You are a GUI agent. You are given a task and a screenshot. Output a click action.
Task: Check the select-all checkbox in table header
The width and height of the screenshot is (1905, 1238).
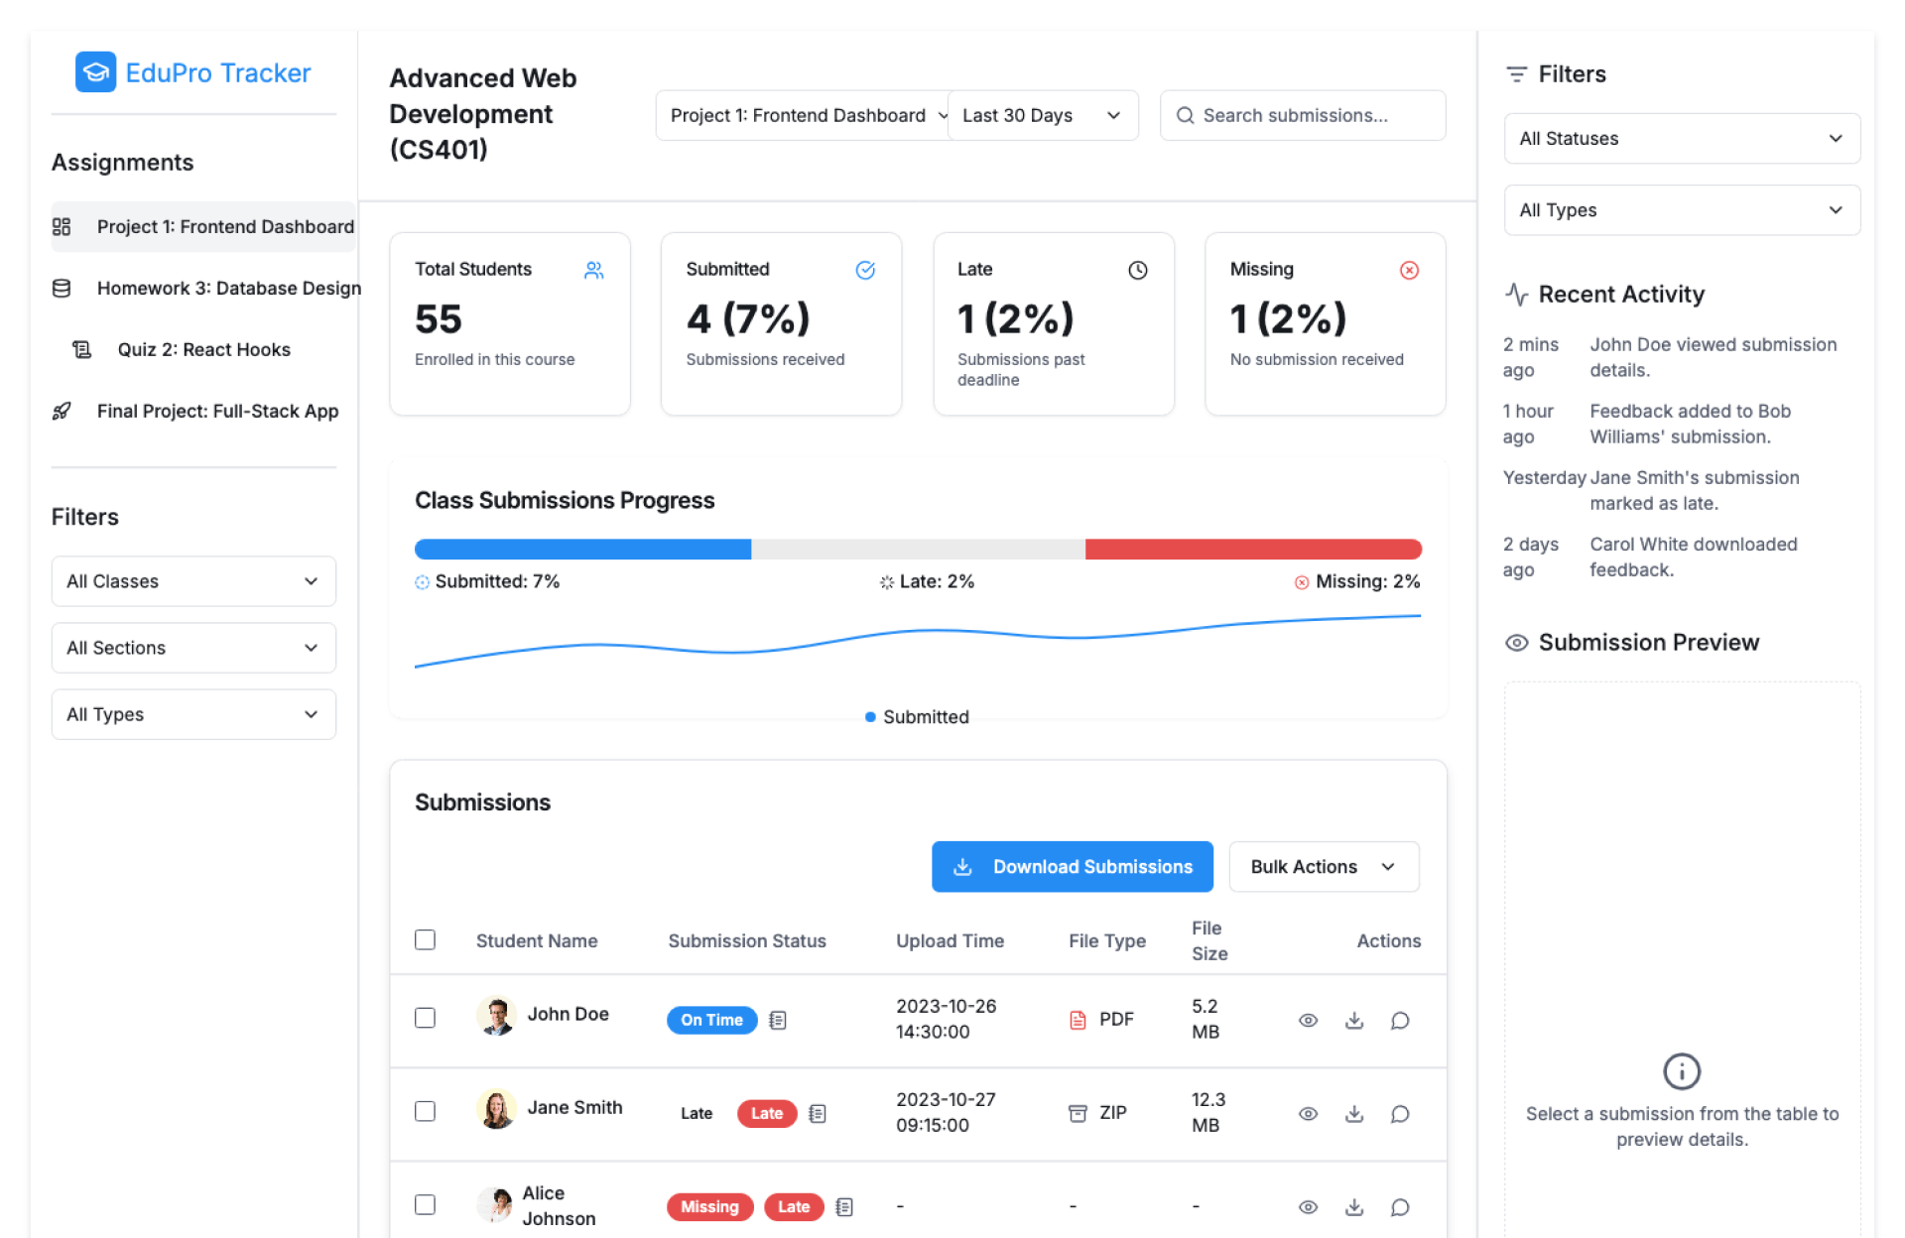425,939
